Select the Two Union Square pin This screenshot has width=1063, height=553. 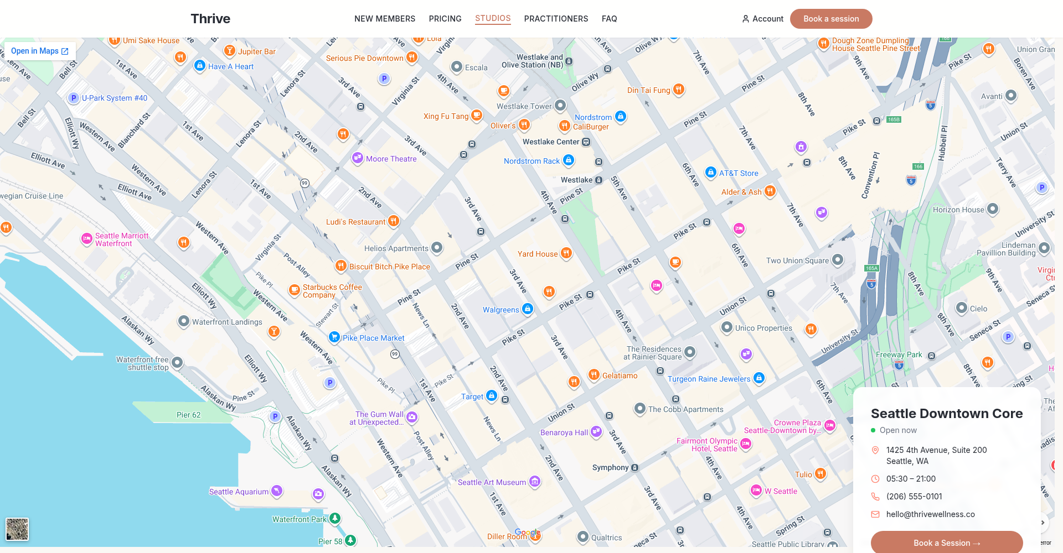point(838,259)
